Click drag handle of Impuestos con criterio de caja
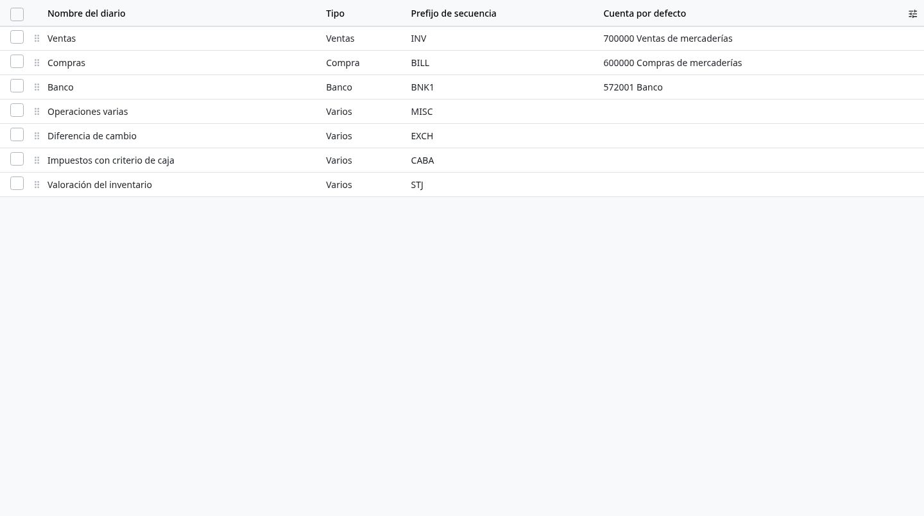 (37, 160)
